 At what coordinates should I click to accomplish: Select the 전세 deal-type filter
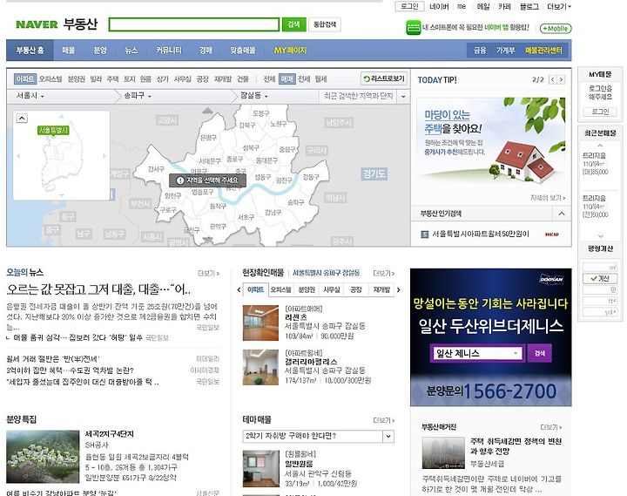[304, 79]
